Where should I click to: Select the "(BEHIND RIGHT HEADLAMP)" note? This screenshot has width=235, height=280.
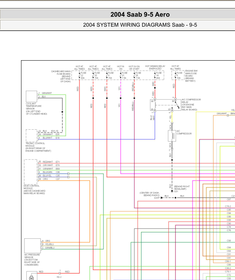coord(182,187)
